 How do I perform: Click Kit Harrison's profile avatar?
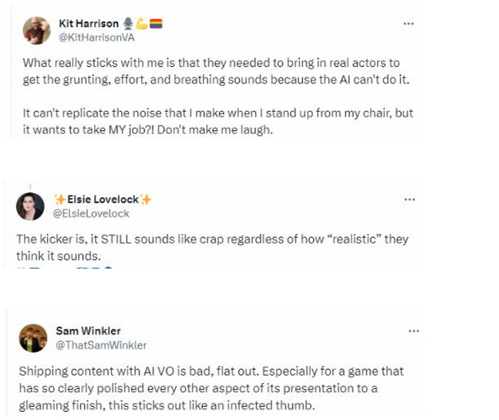coord(36,30)
